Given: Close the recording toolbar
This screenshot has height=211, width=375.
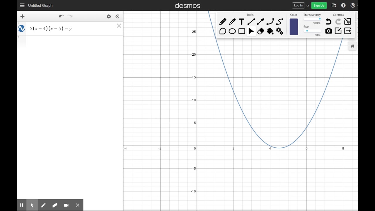Looking at the screenshot, I should tap(78, 205).
